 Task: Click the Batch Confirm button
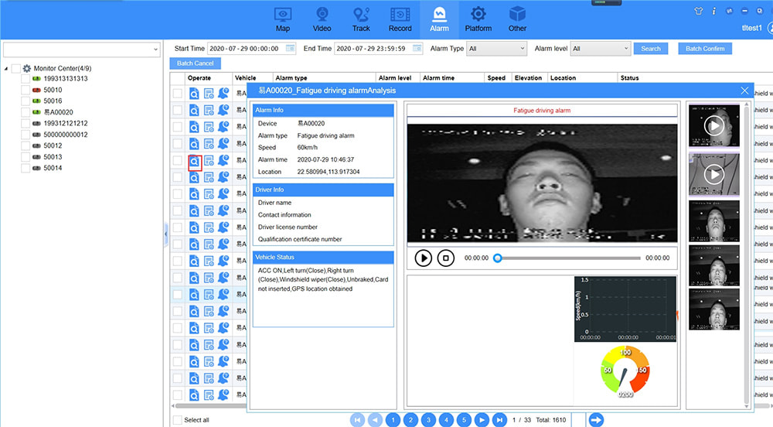click(x=705, y=48)
